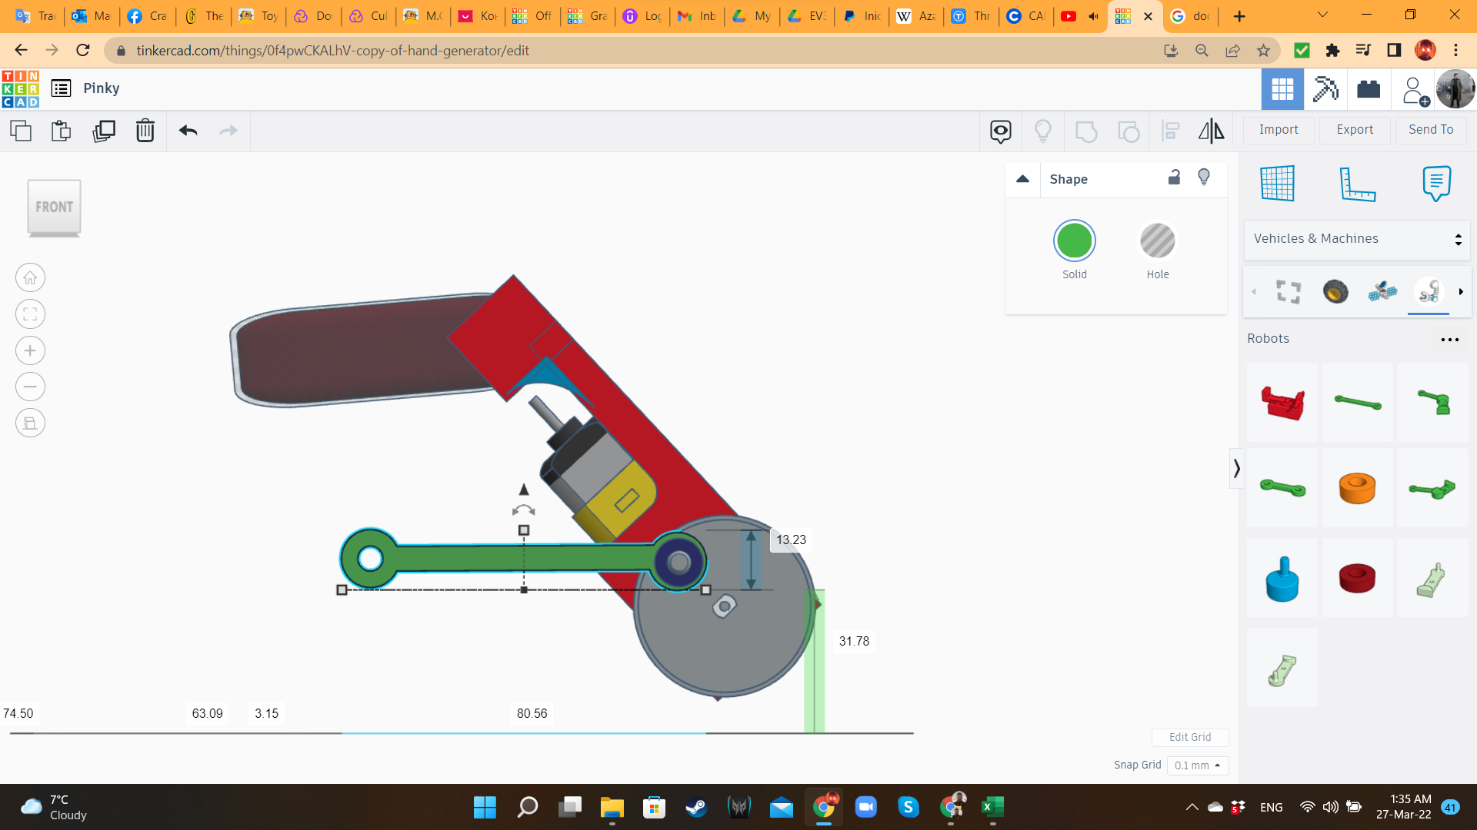Delete the selected shape with trash icon
This screenshot has width=1477, height=830.
(145, 131)
